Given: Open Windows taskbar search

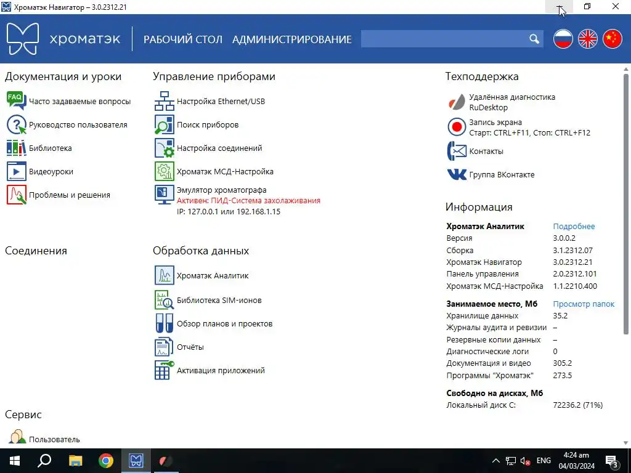Looking at the screenshot, I should point(44,461).
